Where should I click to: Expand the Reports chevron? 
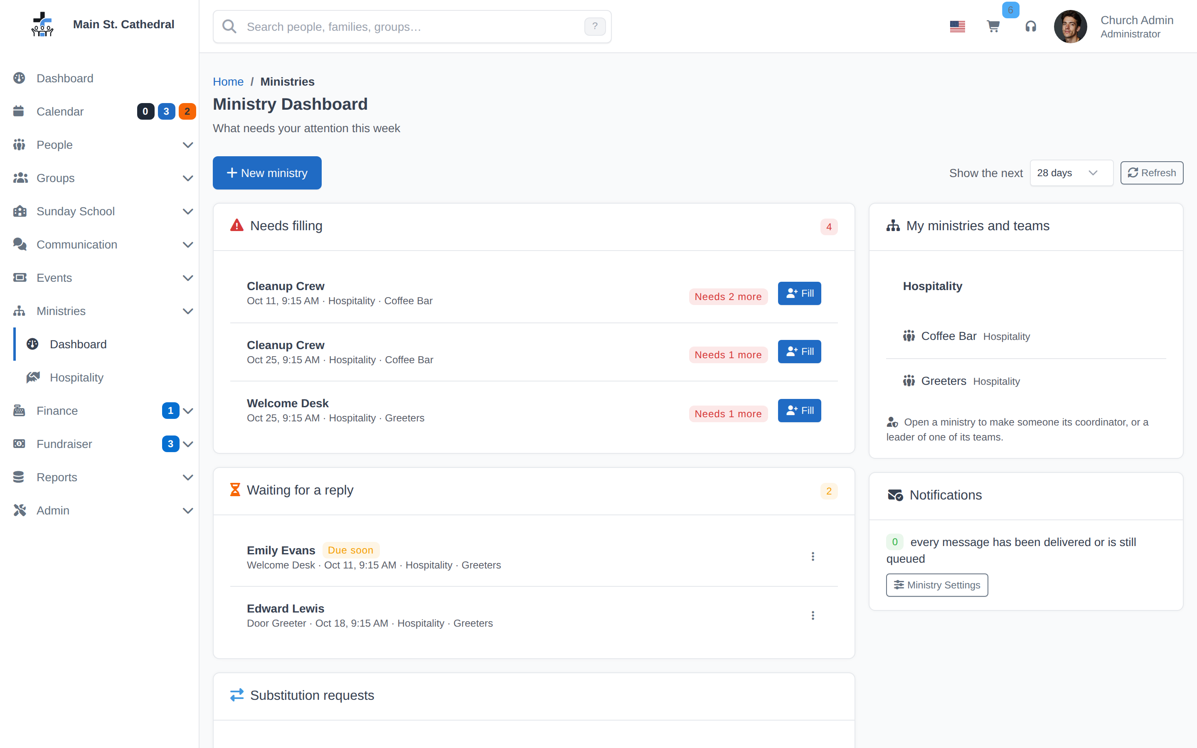188,477
